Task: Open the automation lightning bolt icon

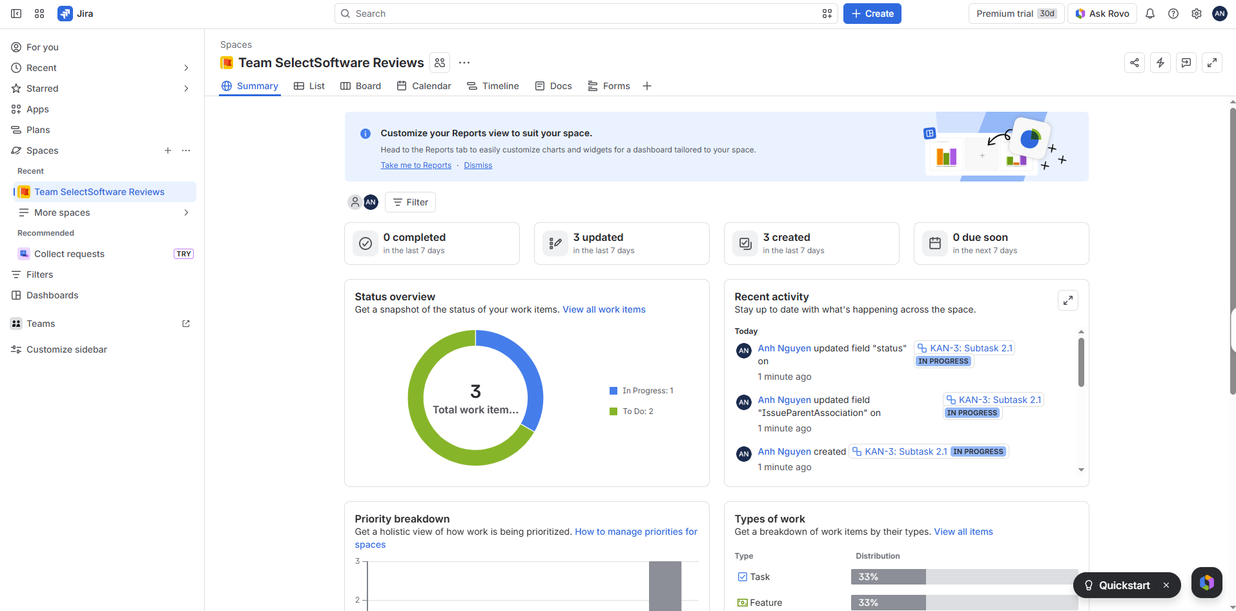Action: tap(1160, 63)
